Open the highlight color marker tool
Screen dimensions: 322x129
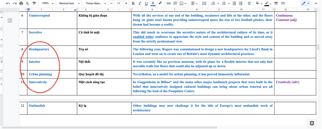coord(160,3)
